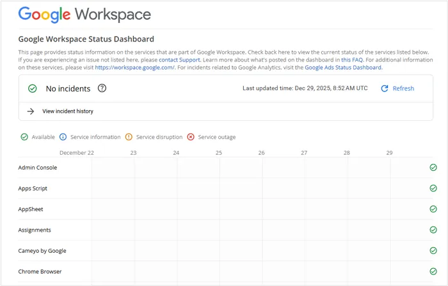Select the Apps Script service name
The image size is (448, 286).
pyautogui.click(x=33, y=189)
